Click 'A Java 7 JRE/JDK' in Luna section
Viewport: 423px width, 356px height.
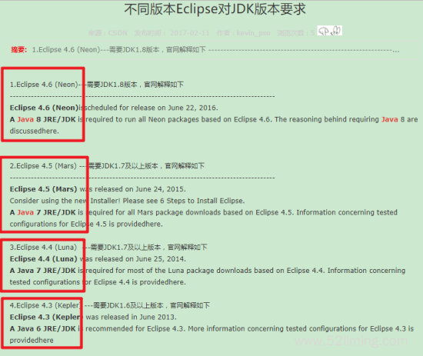[42, 270]
